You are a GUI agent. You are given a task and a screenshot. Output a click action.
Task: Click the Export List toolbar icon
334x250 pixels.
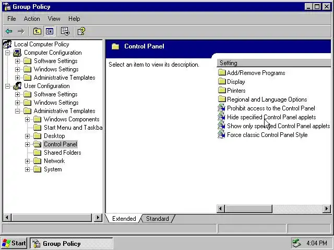click(65, 31)
